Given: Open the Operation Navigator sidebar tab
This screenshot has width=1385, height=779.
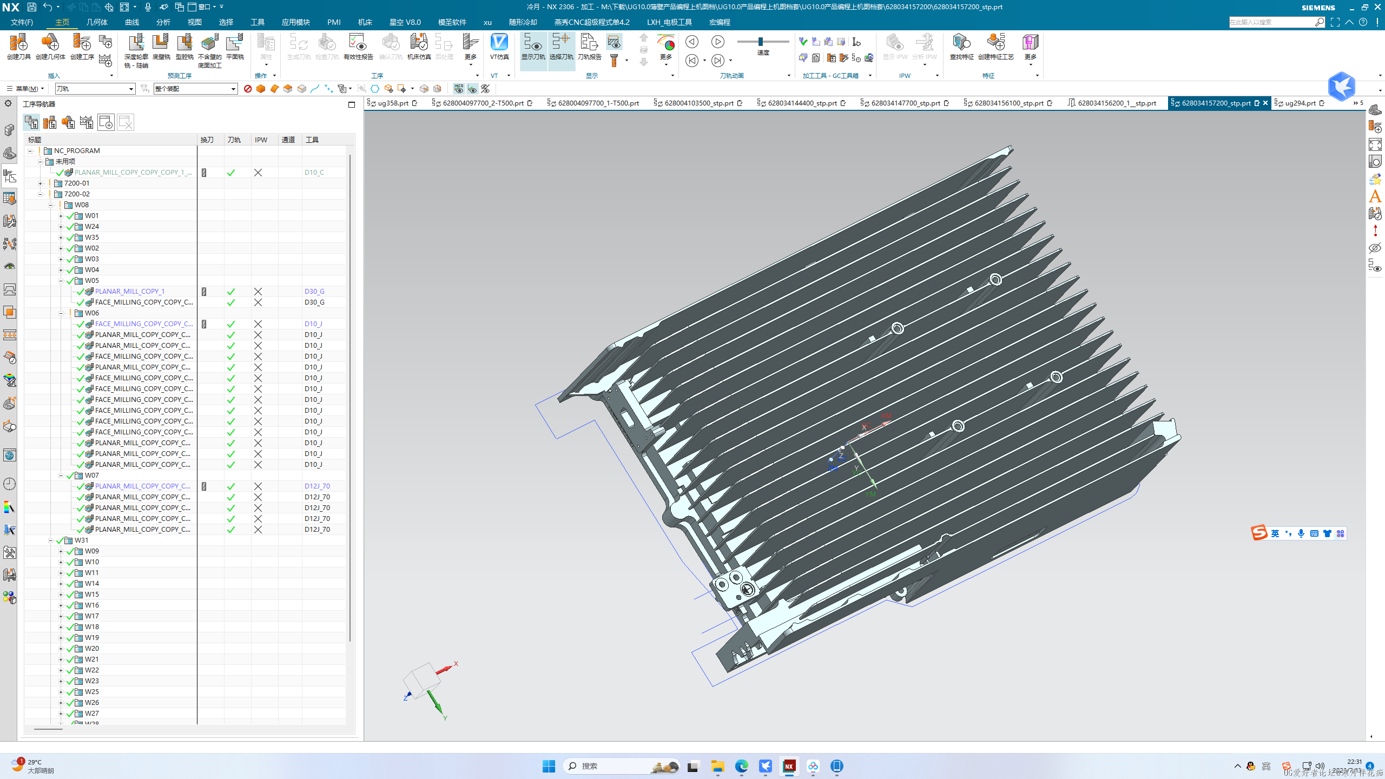Looking at the screenshot, I should (10, 176).
